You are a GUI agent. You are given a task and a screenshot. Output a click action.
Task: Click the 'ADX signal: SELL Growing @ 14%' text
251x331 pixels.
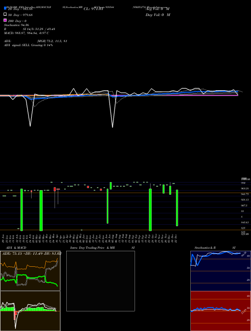(28, 45)
